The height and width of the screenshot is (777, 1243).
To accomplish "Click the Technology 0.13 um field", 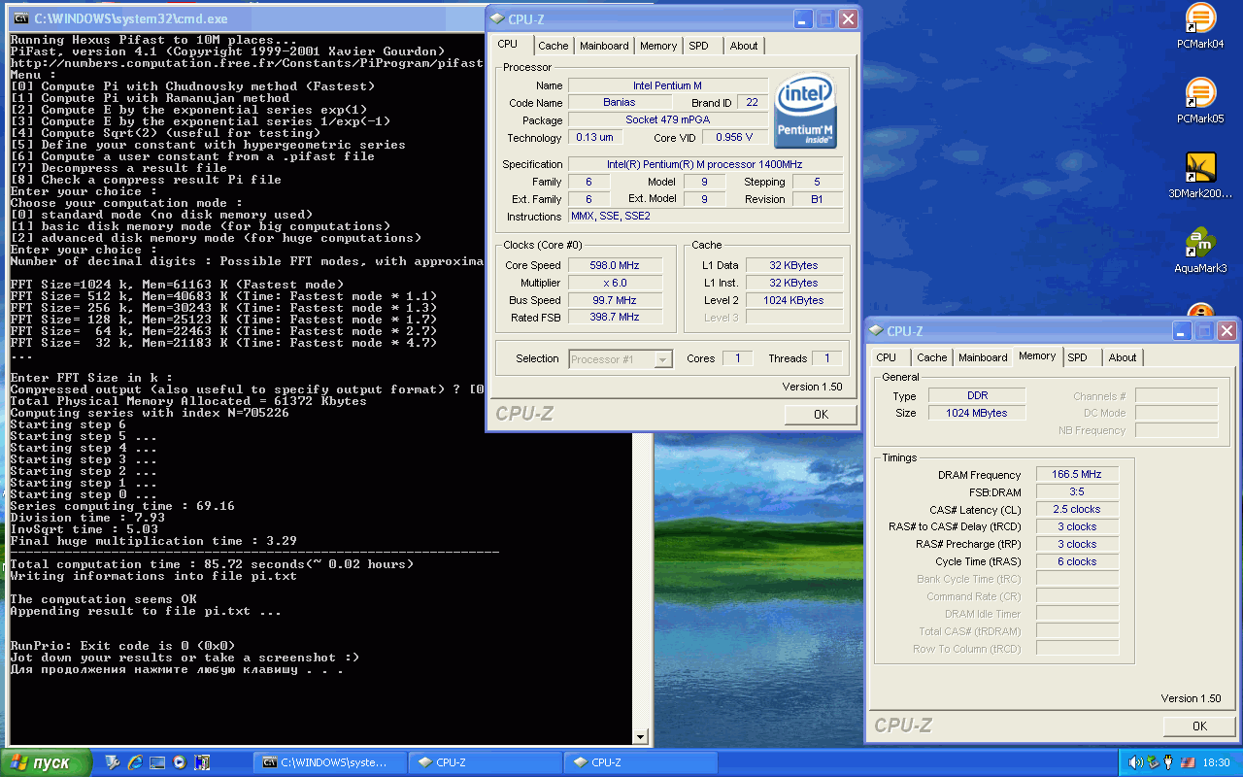I will (x=593, y=137).
